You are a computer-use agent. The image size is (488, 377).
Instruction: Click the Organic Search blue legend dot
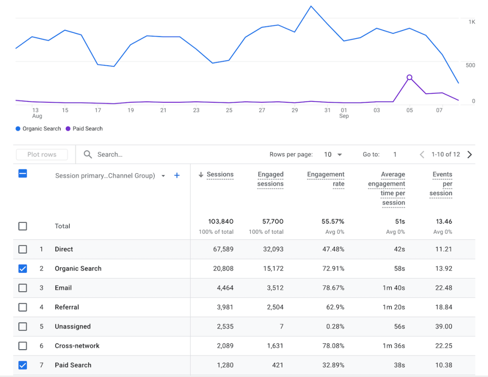(17, 129)
